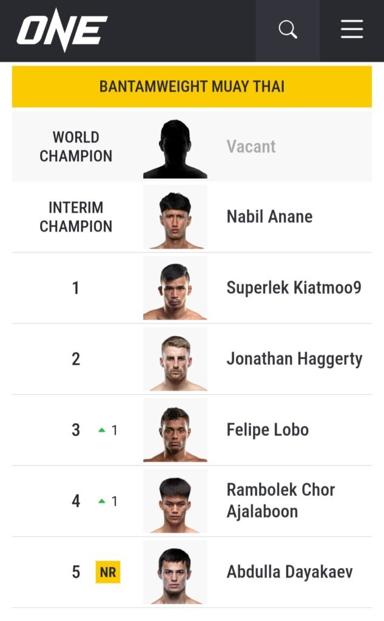The image size is (384, 621).
Task: Select the Nabil Anane name link
Action: 269,217
